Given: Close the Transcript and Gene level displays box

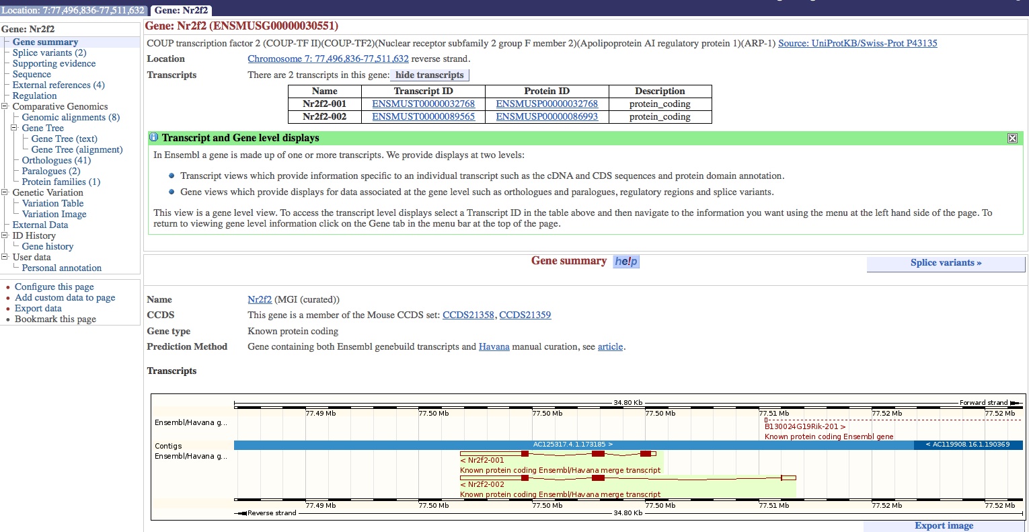Looking at the screenshot, I should point(1012,138).
